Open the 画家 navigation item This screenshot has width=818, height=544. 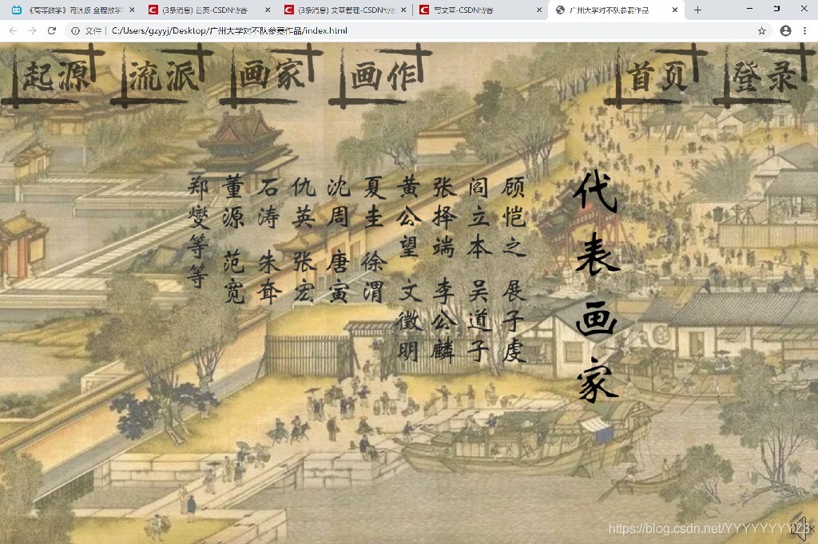click(272, 76)
